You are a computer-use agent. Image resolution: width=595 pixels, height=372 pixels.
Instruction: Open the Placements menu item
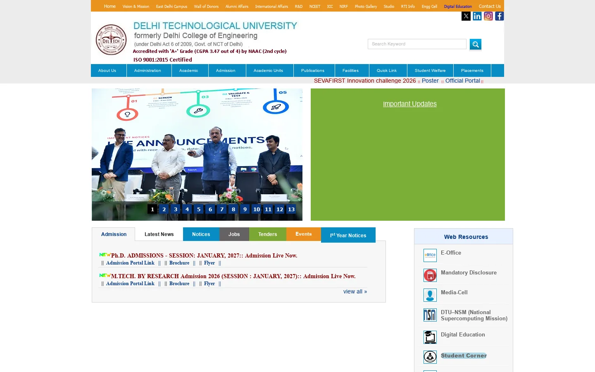click(x=472, y=71)
